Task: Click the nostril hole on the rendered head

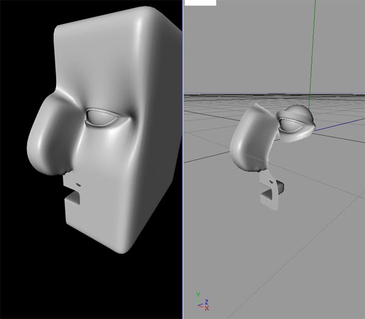Action: pyautogui.click(x=78, y=185)
